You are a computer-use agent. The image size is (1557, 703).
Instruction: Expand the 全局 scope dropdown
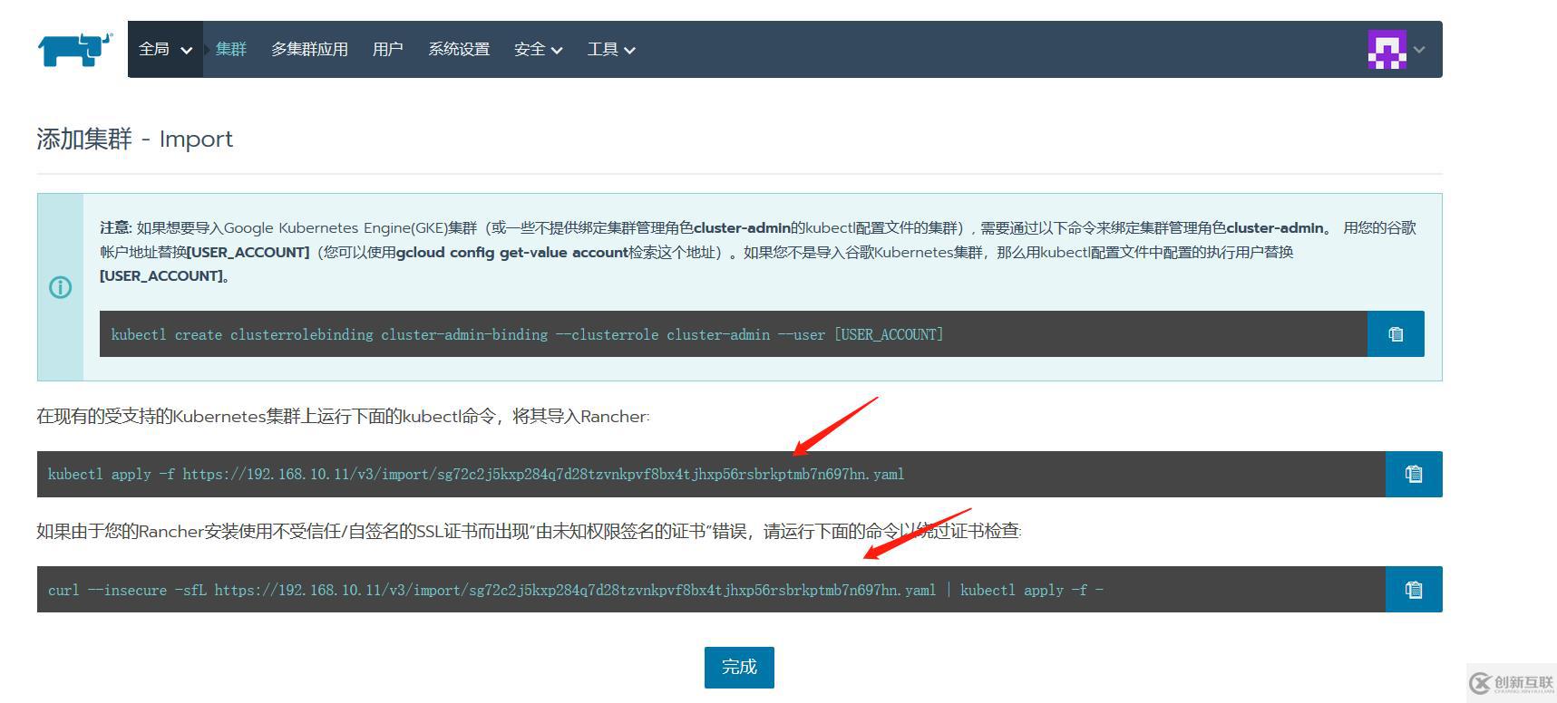[165, 49]
